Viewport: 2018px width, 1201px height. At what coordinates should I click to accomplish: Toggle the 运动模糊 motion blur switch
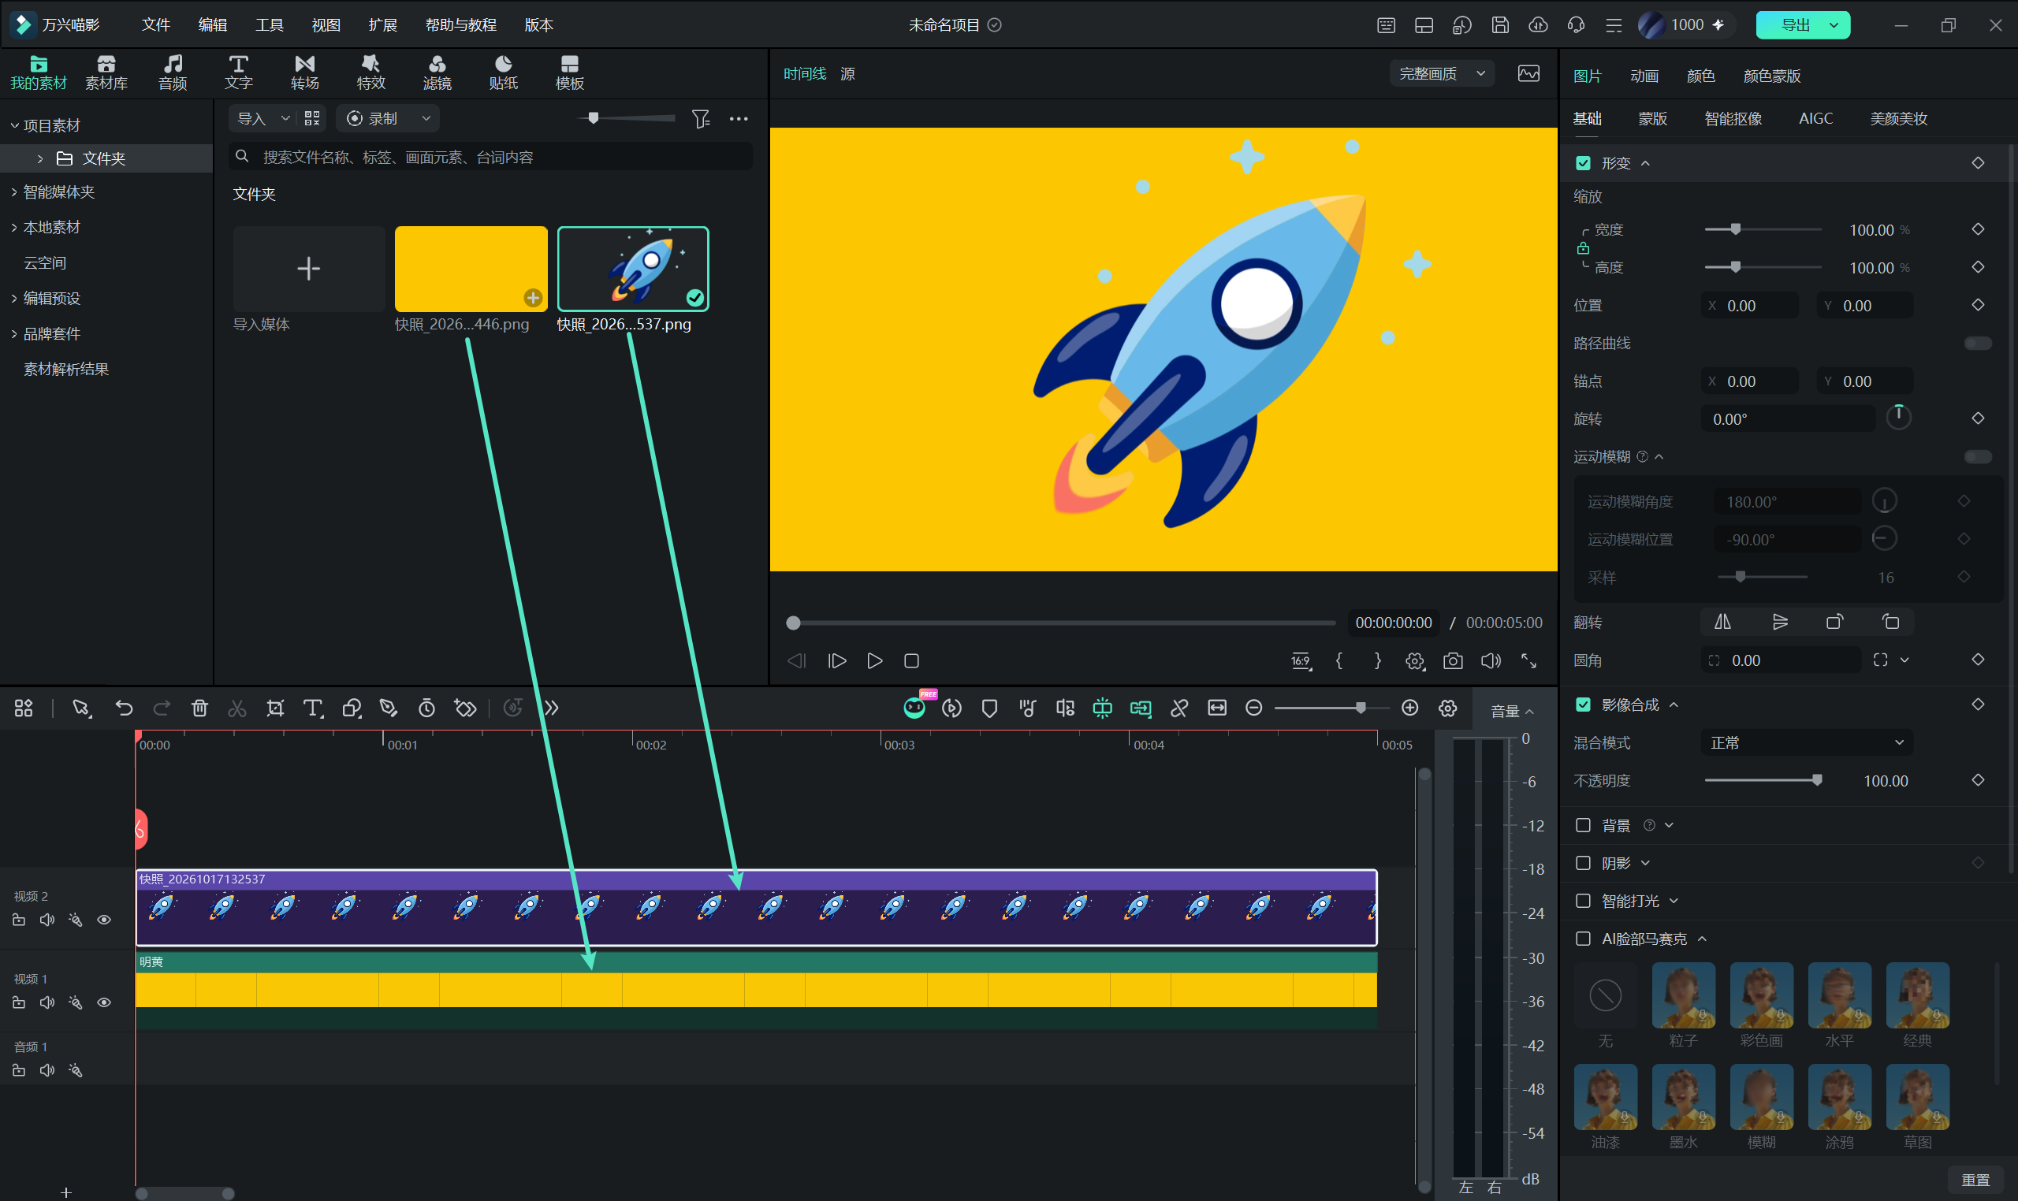[x=1978, y=456]
